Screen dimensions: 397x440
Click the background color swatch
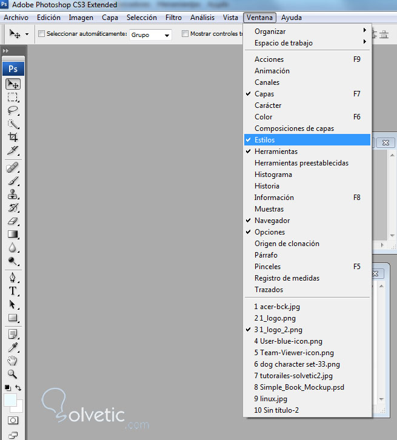pos(19,409)
